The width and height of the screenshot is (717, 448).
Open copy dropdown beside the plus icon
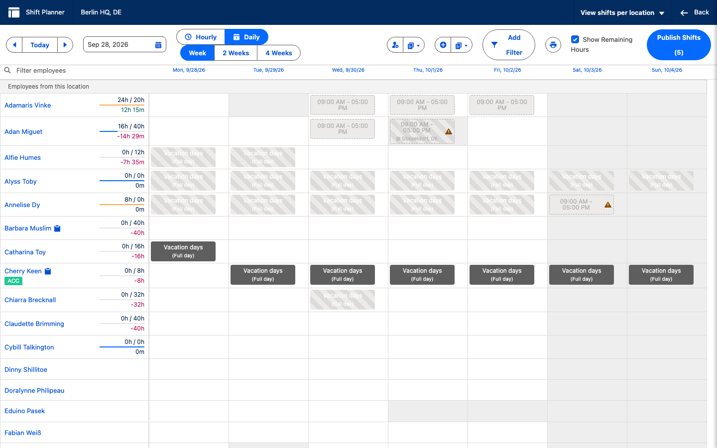pyautogui.click(x=462, y=45)
